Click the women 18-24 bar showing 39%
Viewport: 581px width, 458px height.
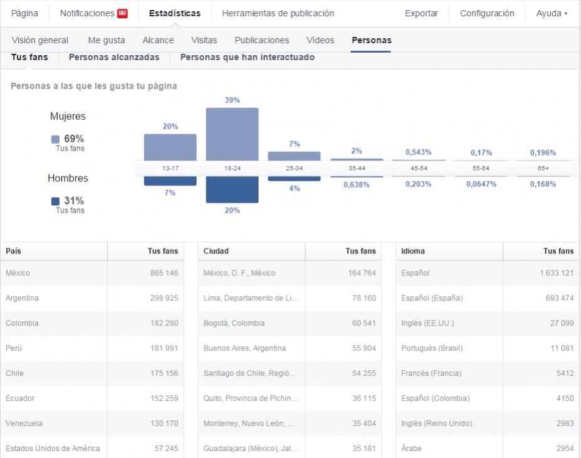point(232,134)
